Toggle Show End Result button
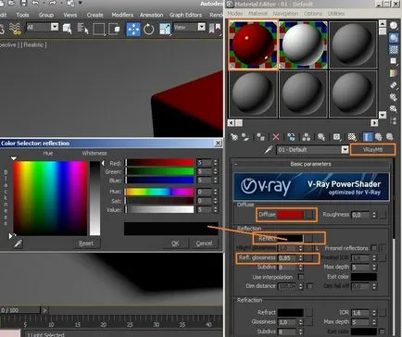This screenshot has width=402, height=337. [367, 137]
